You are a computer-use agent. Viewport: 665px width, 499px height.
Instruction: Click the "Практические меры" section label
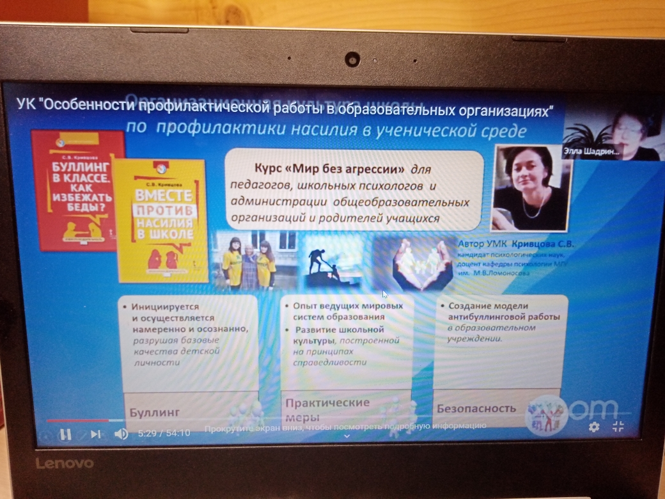(x=327, y=408)
